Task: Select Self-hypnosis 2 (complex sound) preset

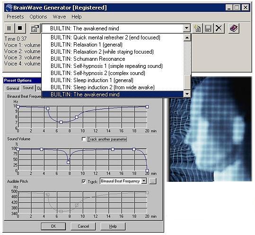Action: (x=113, y=73)
